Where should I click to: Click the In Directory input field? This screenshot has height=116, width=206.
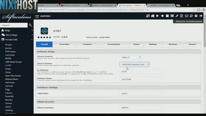click(x=141, y=72)
